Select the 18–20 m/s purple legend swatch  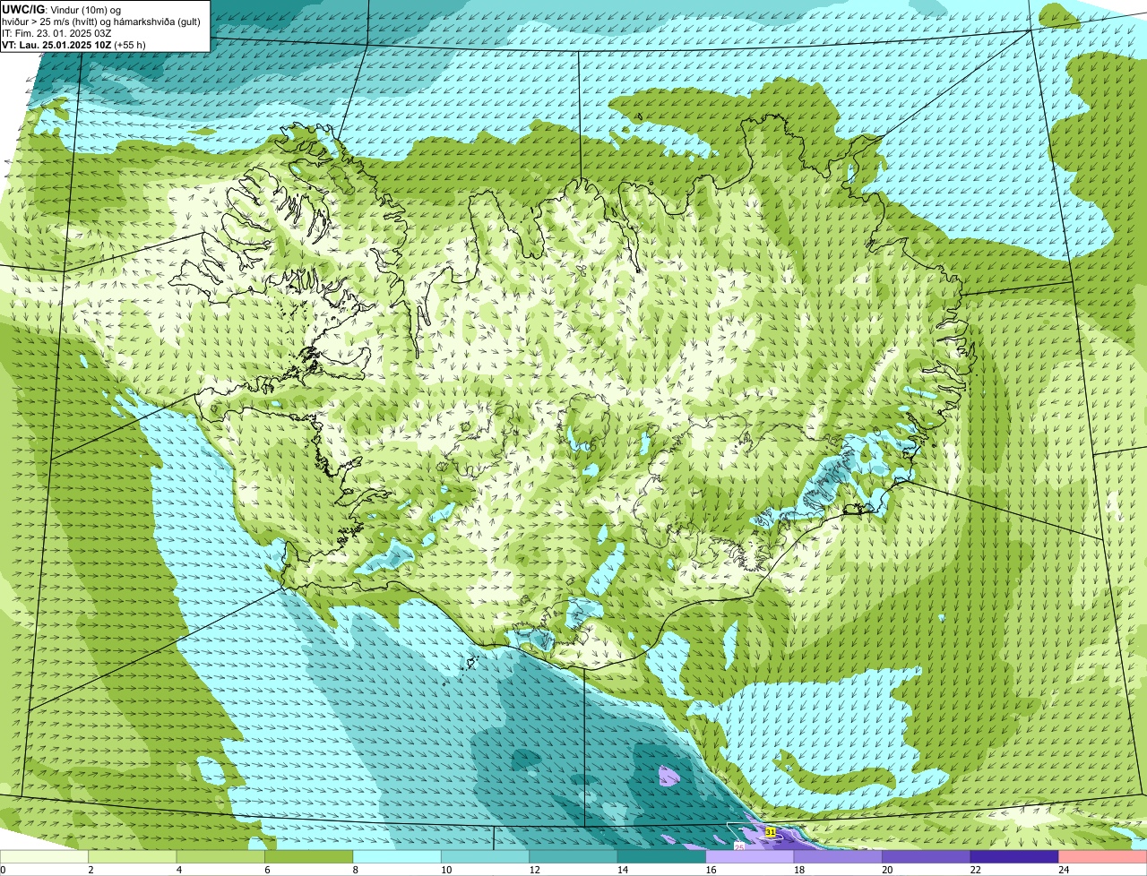click(x=839, y=856)
